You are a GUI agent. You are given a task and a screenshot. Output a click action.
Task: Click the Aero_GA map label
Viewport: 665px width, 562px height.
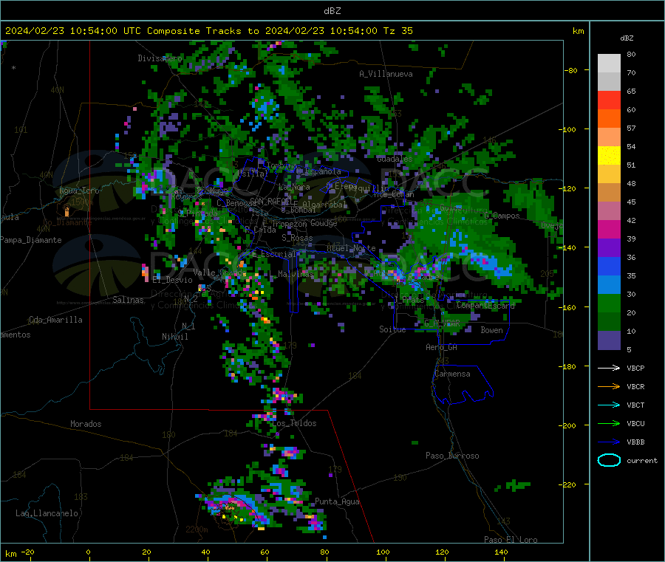coord(441,347)
